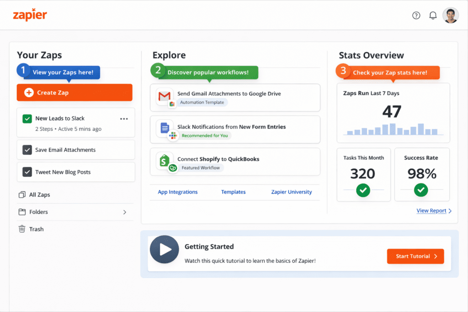Click the Start Tutorial button
The image size is (468, 312).
415,256
